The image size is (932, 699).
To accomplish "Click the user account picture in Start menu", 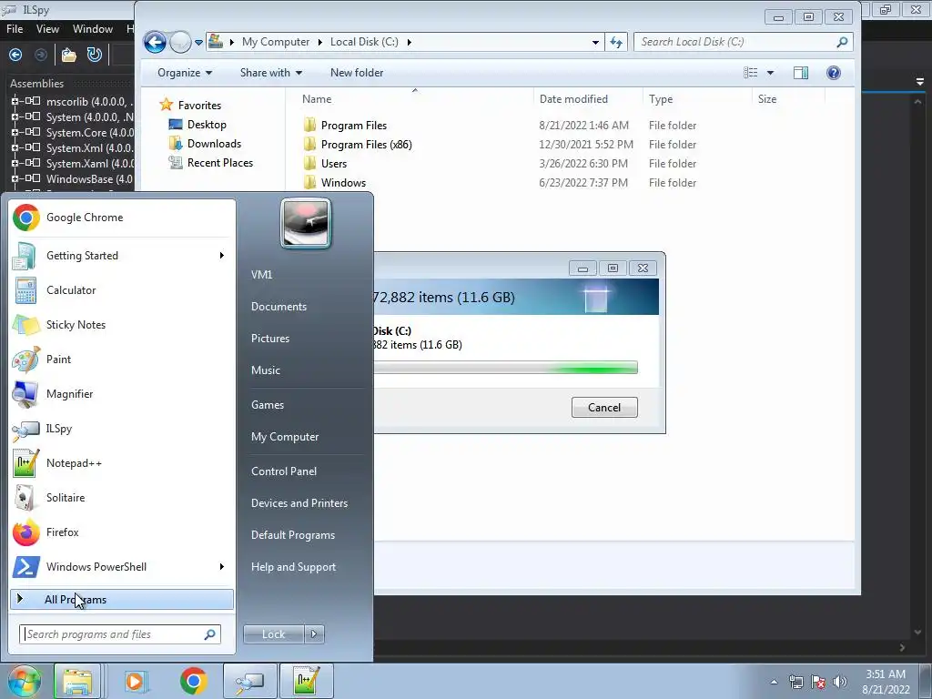I will (x=306, y=224).
